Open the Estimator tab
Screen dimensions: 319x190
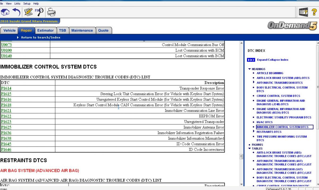pos(45,30)
